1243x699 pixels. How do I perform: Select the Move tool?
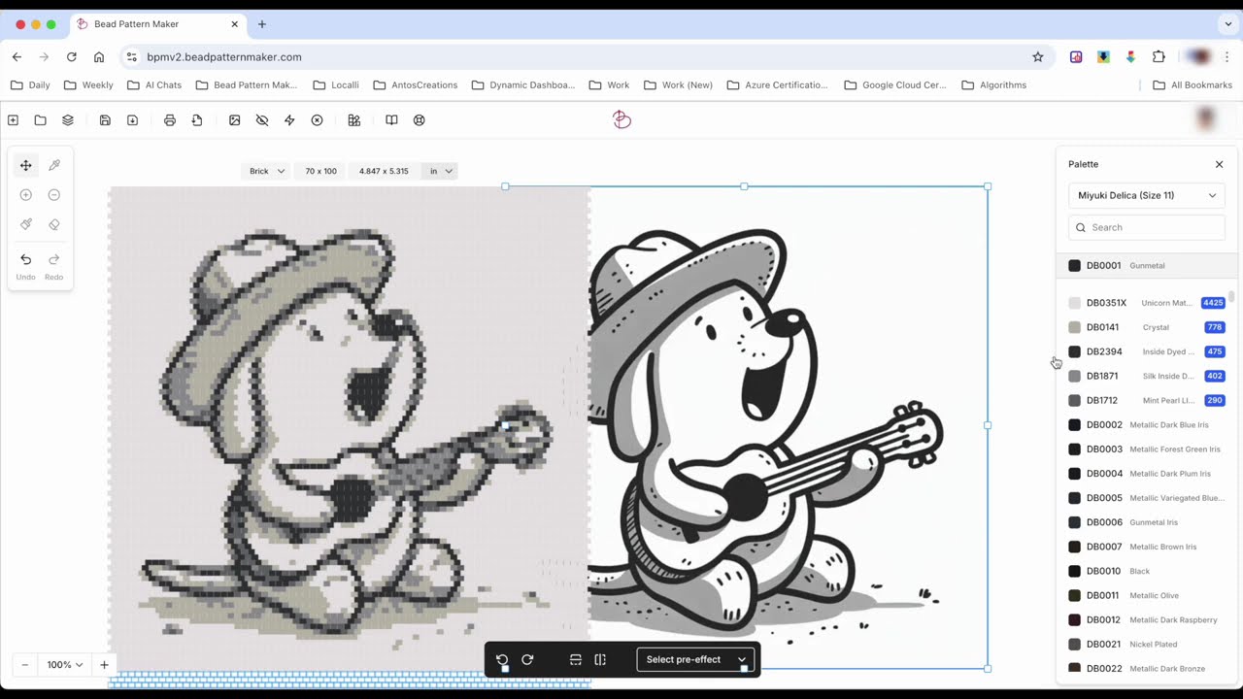pyautogui.click(x=26, y=165)
